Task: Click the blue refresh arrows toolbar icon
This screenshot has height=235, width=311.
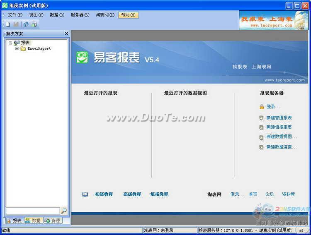Action: point(26,24)
